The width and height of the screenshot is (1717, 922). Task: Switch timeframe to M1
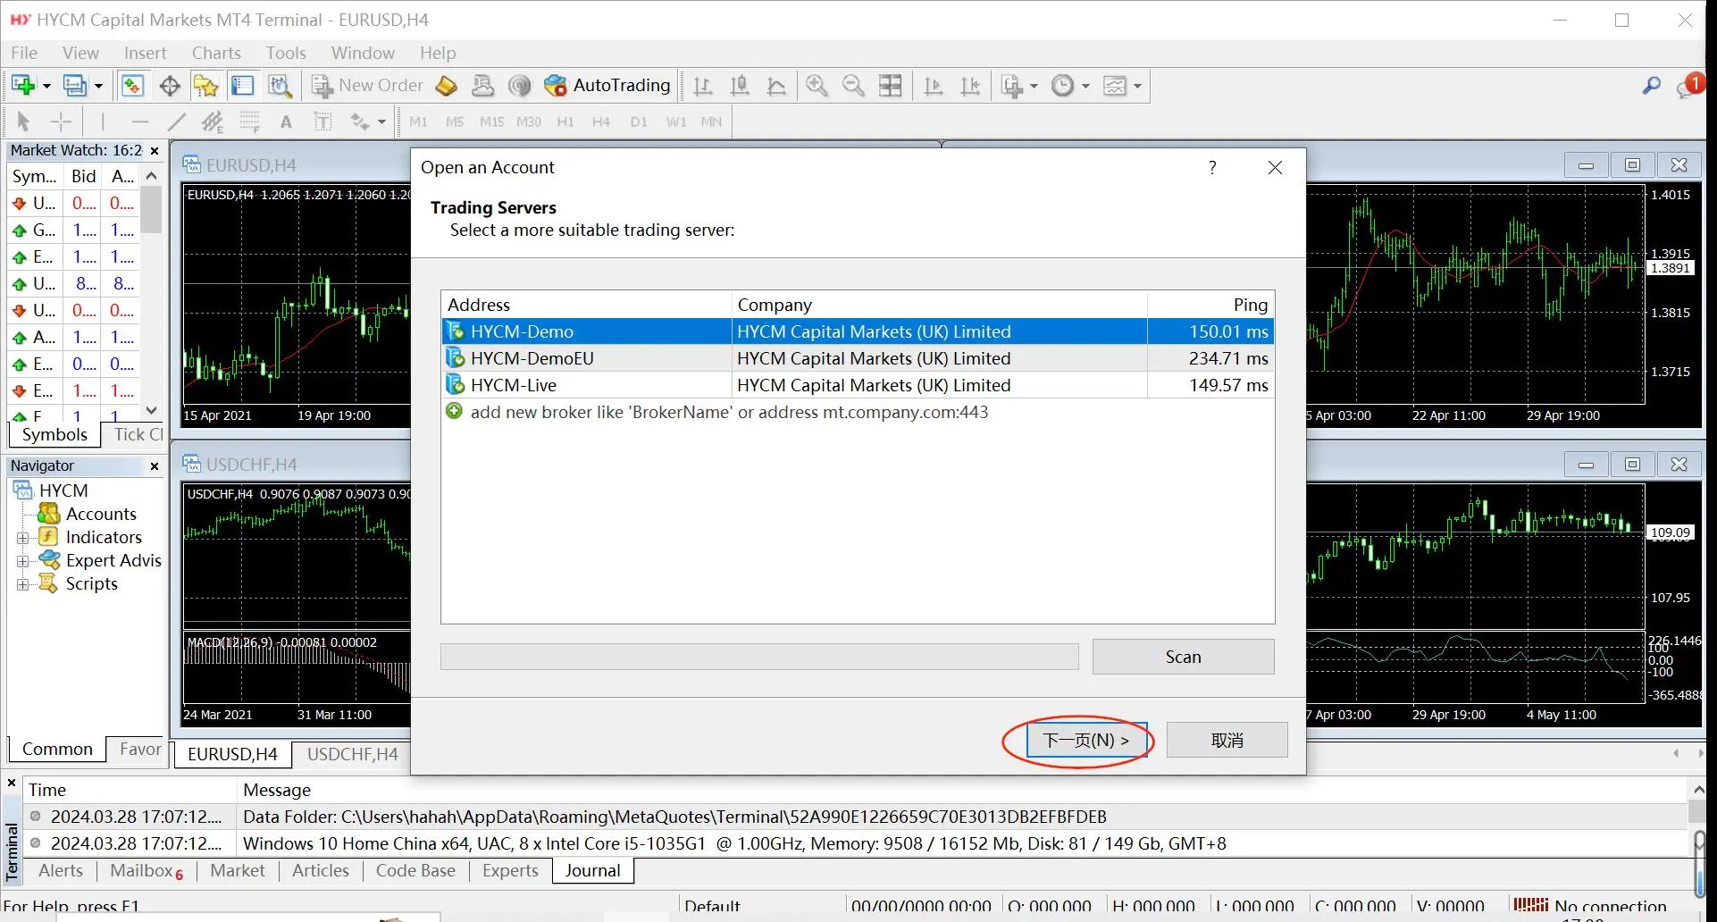pyautogui.click(x=418, y=122)
